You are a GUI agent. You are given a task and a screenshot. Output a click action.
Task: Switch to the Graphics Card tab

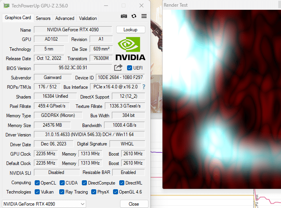[18, 18]
